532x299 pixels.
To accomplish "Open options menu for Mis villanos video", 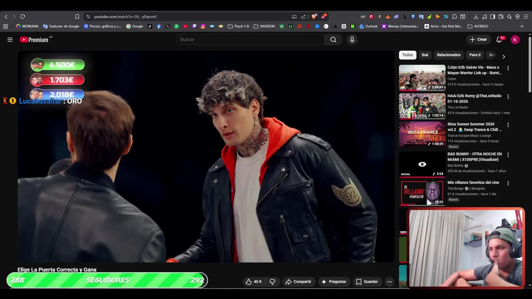I will (x=508, y=183).
